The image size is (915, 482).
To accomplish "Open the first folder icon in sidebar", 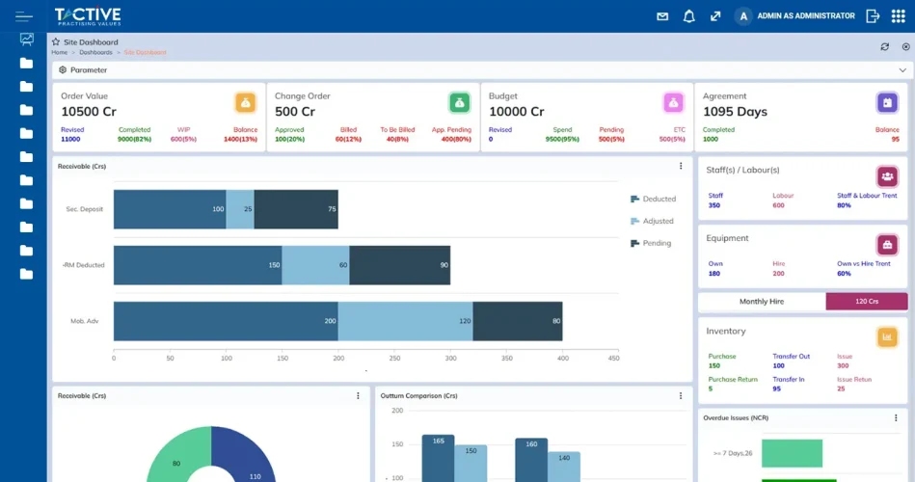I will point(26,63).
